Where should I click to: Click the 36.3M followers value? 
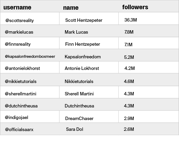[x=131, y=20]
